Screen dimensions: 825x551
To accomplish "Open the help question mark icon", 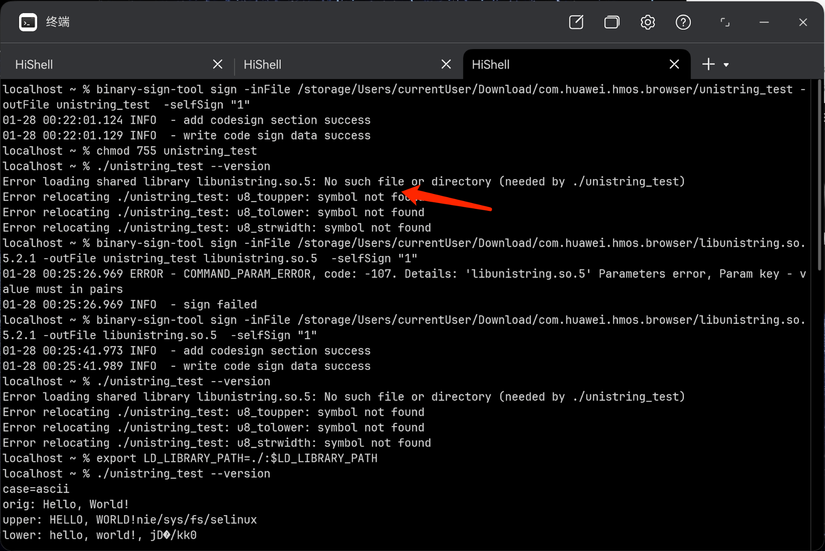I will 683,22.
